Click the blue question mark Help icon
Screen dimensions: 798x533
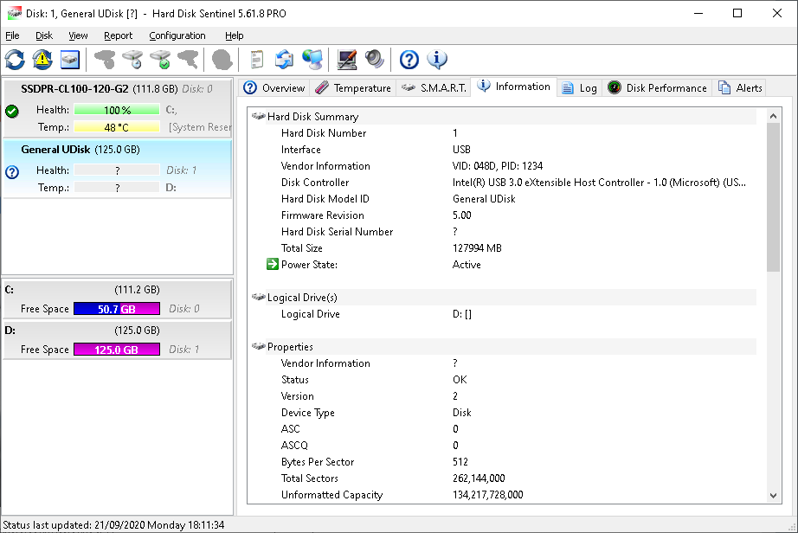click(x=409, y=60)
